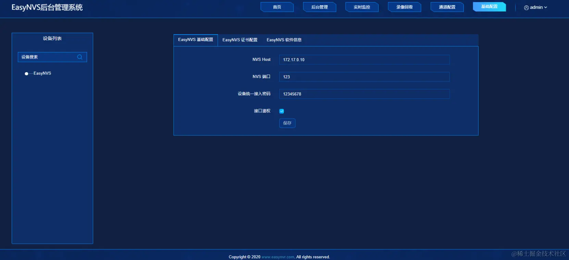
Task: Select EasyNVS node in device tree
Action: [x=42, y=74]
